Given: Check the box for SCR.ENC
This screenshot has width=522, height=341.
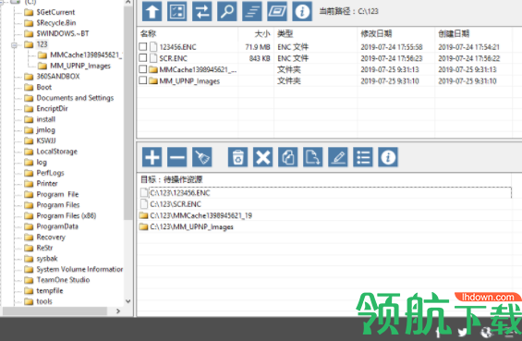Looking at the screenshot, I should click(143, 58).
